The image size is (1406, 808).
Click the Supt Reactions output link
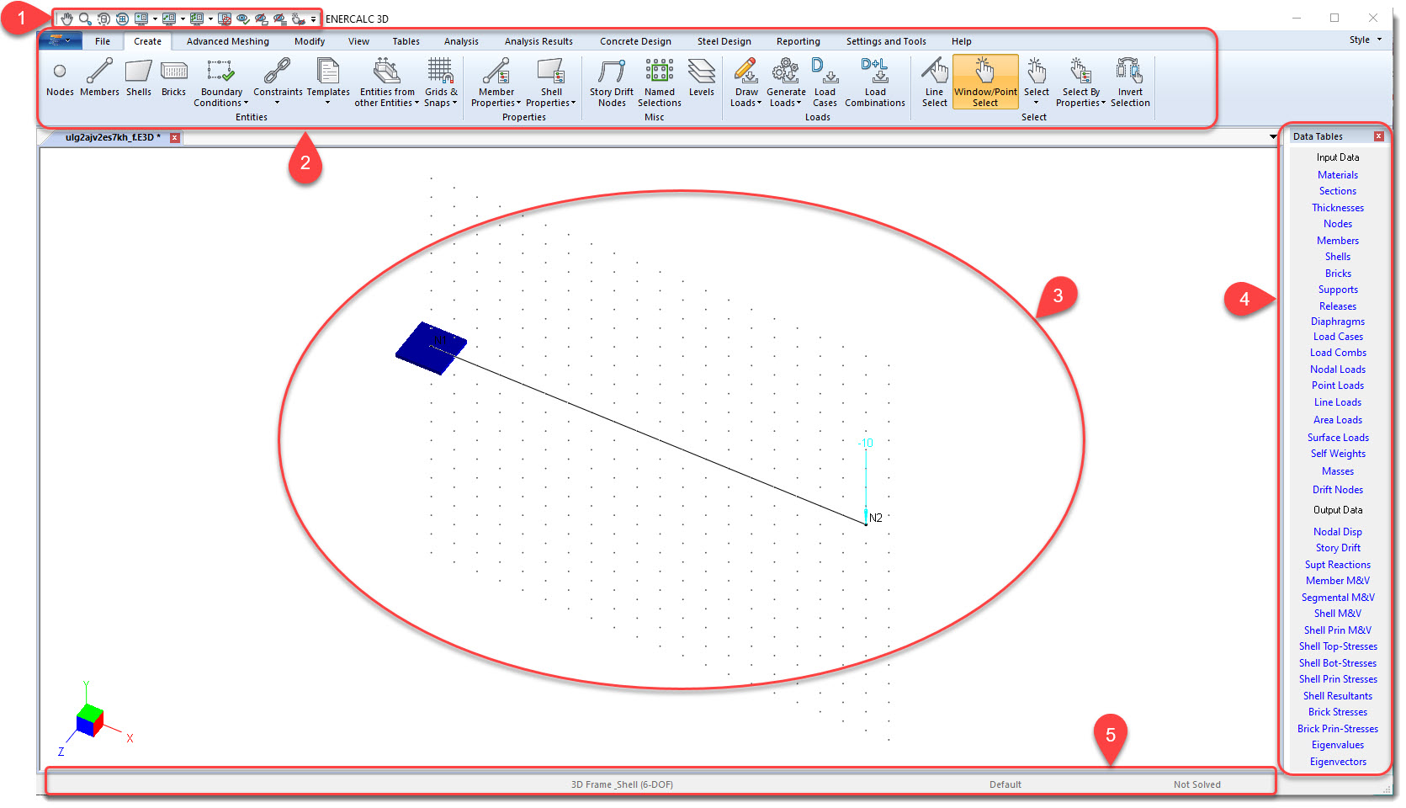[x=1337, y=565]
